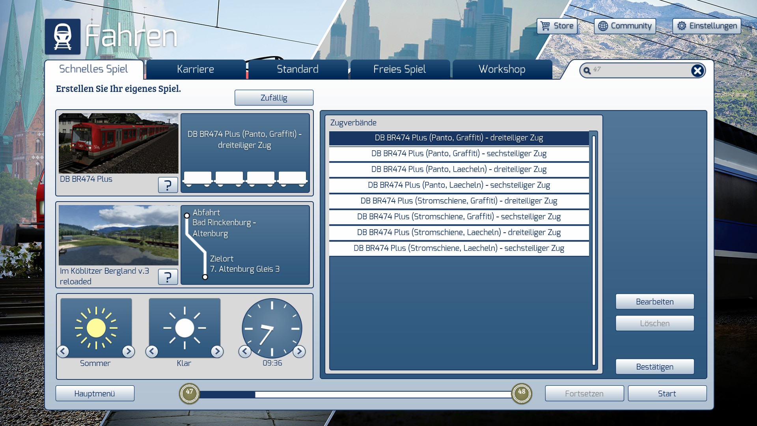Open help for Im Köblitzer Bergland route
757x426 pixels.
tap(168, 277)
